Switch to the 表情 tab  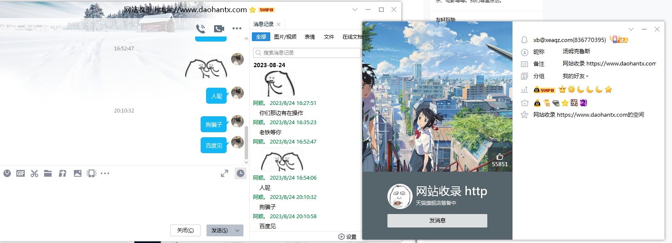[310, 37]
